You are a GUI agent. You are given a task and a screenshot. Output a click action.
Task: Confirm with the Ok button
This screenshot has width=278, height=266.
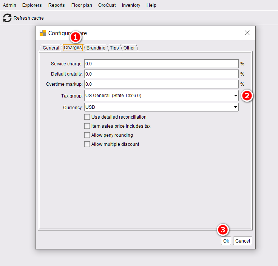coord(226,241)
